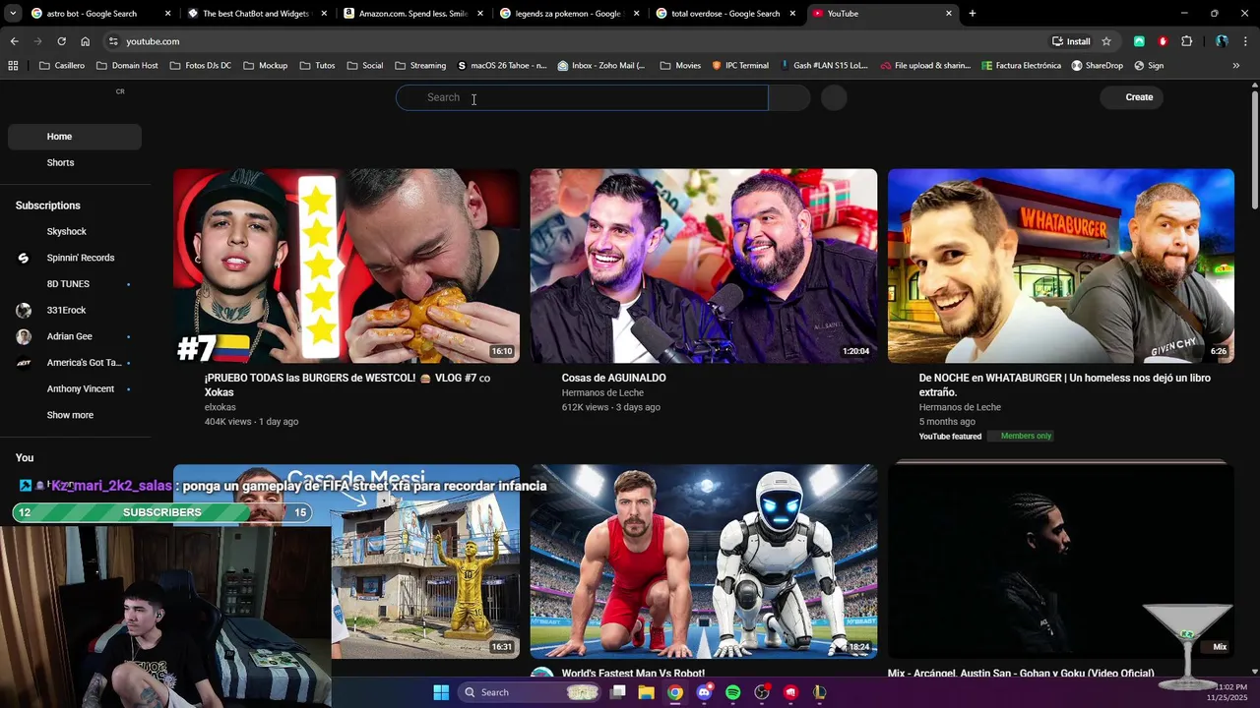This screenshot has height=708, width=1260.
Task: Switch to the Amazon.com tab
Action: pos(412,14)
